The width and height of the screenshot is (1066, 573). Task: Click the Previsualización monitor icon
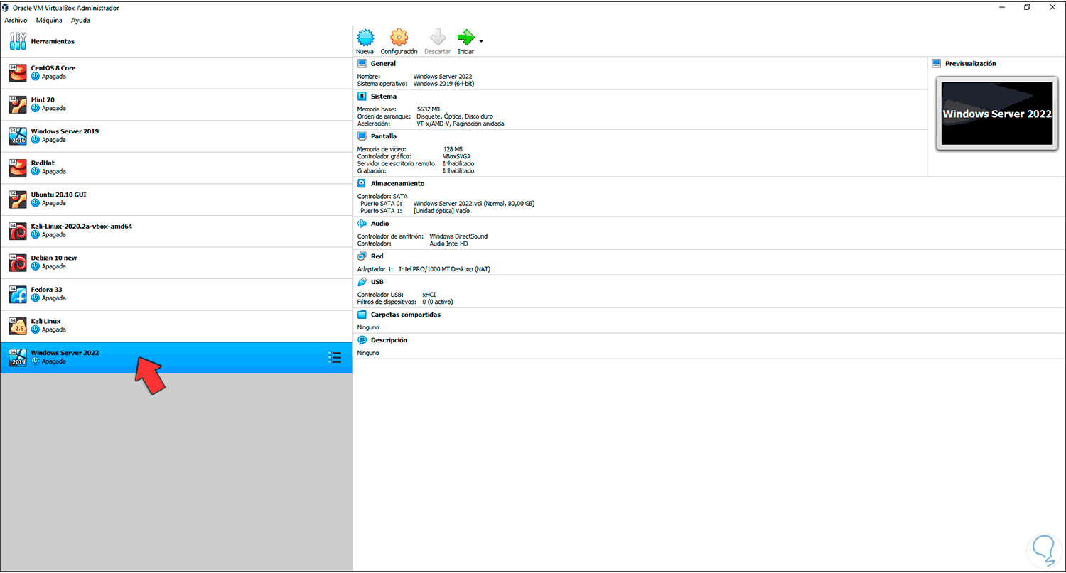coord(937,64)
